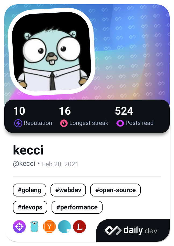
Task: Select the #performance tag
Action: [77, 207]
